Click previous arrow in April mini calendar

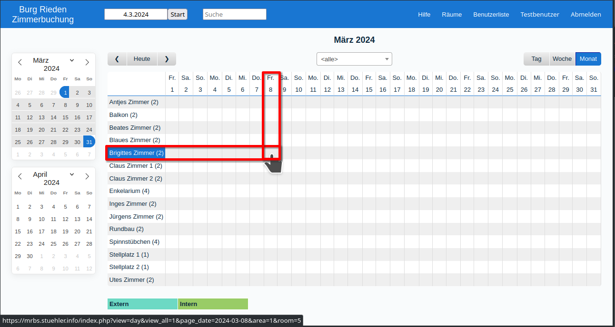20,176
